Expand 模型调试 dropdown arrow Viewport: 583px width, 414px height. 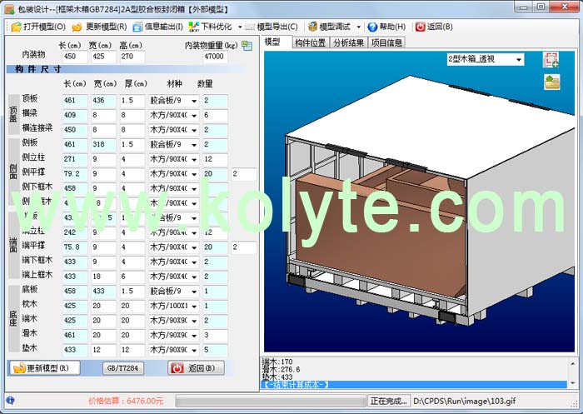[x=358, y=27]
